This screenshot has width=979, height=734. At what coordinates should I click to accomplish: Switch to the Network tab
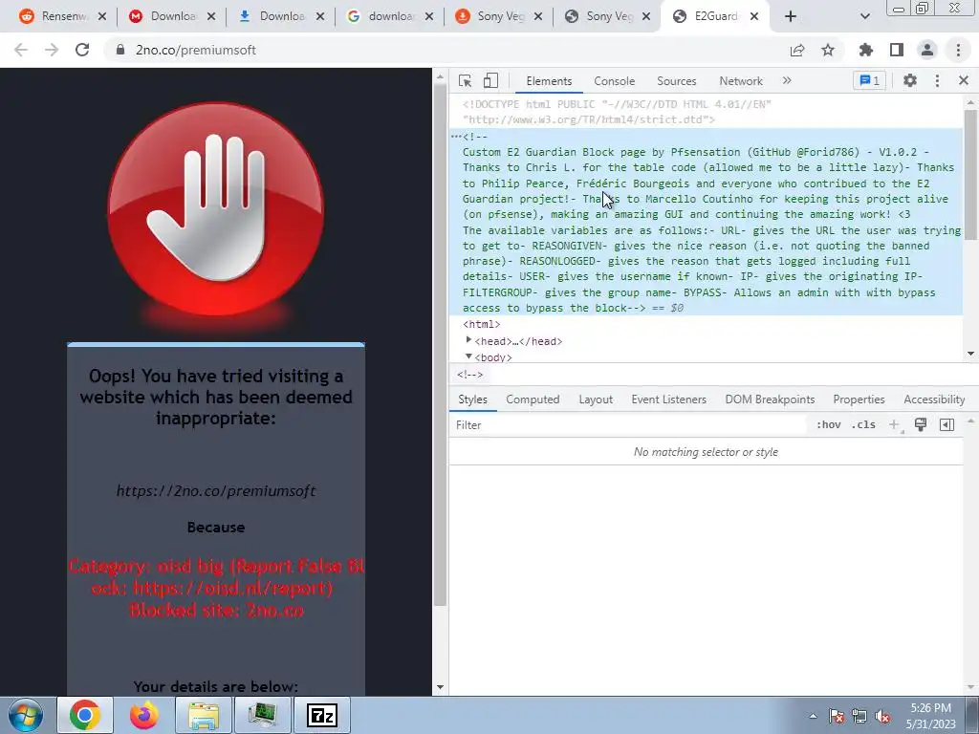pos(741,81)
